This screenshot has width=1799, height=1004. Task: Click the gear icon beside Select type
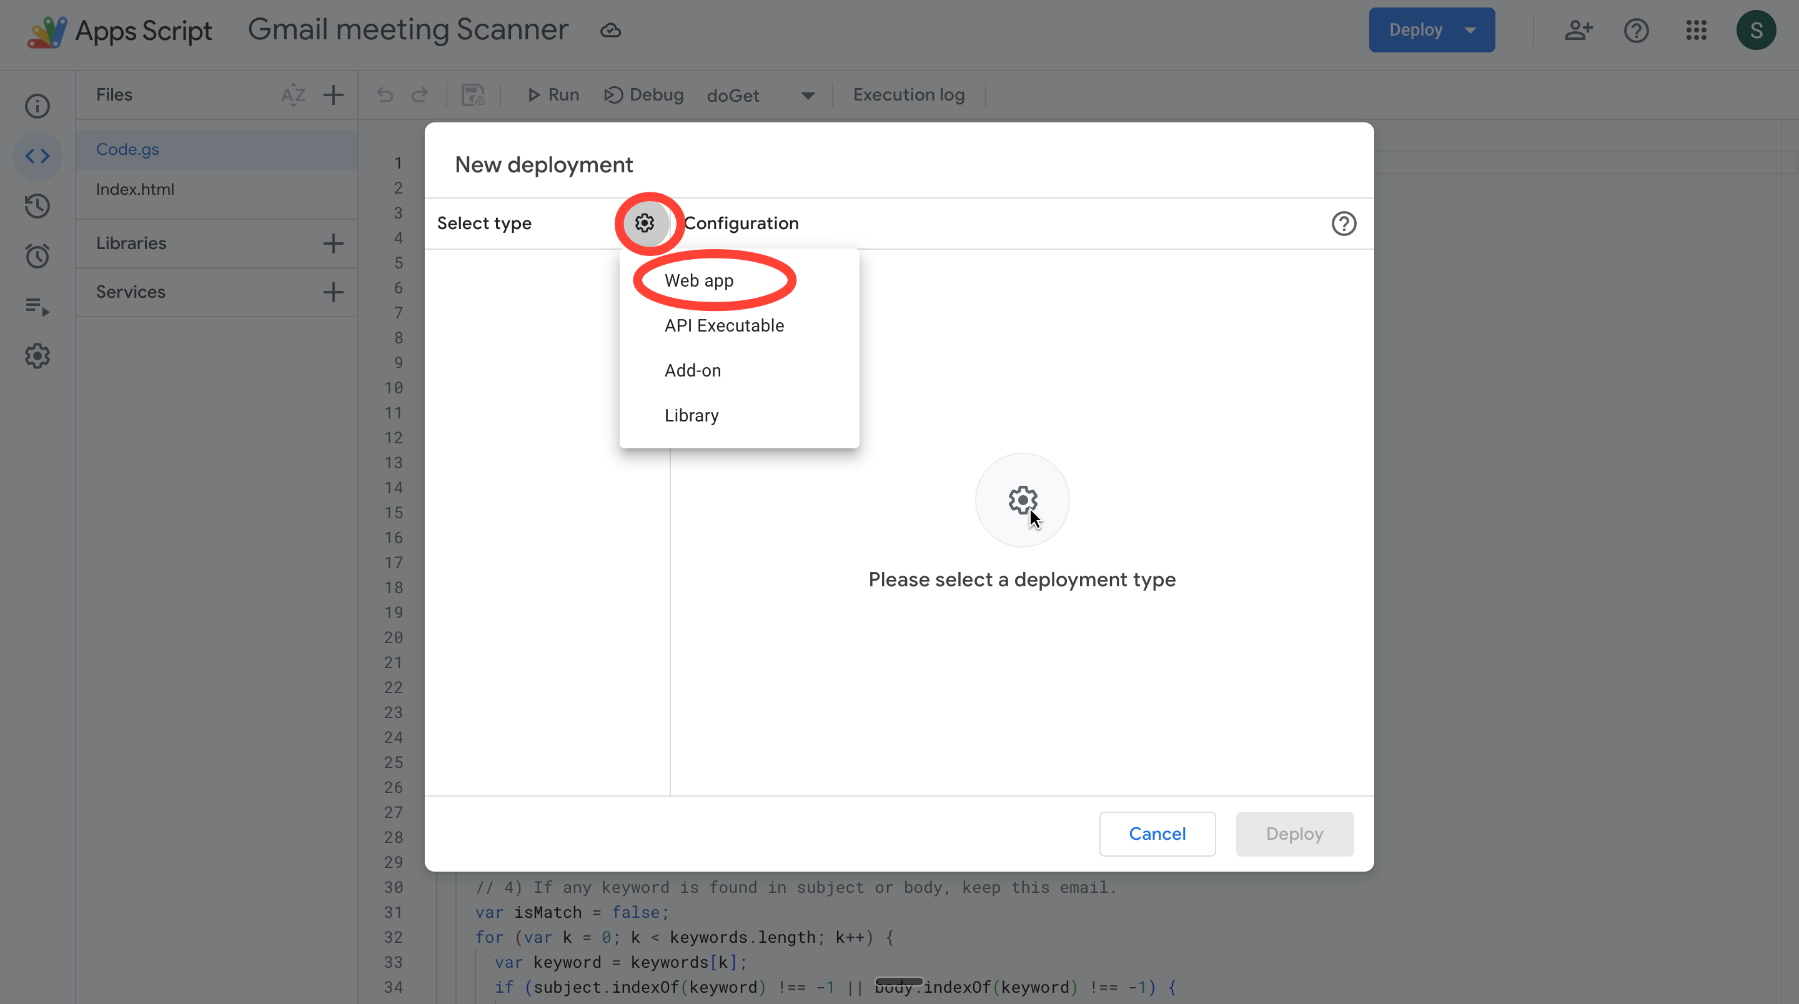point(644,223)
